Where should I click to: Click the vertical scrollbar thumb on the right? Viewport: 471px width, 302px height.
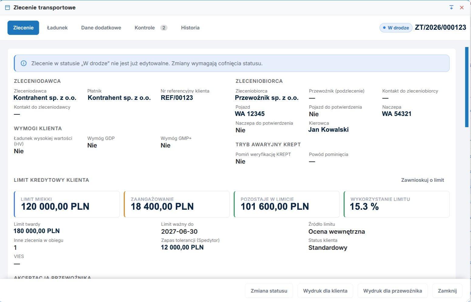467,87
